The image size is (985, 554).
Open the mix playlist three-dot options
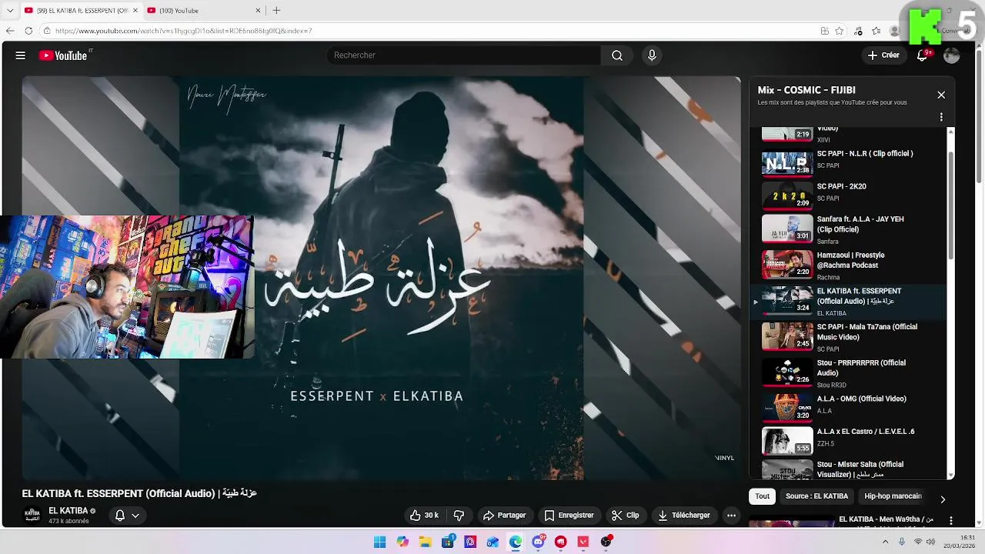point(941,117)
